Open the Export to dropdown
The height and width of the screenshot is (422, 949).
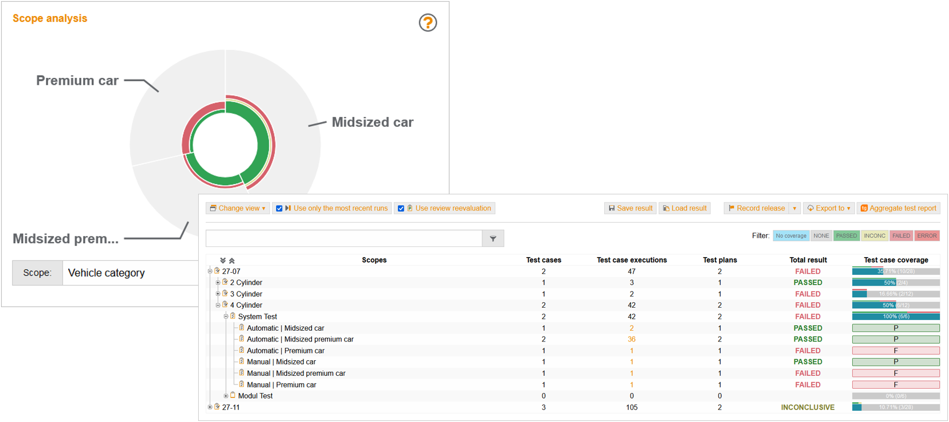(829, 208)
